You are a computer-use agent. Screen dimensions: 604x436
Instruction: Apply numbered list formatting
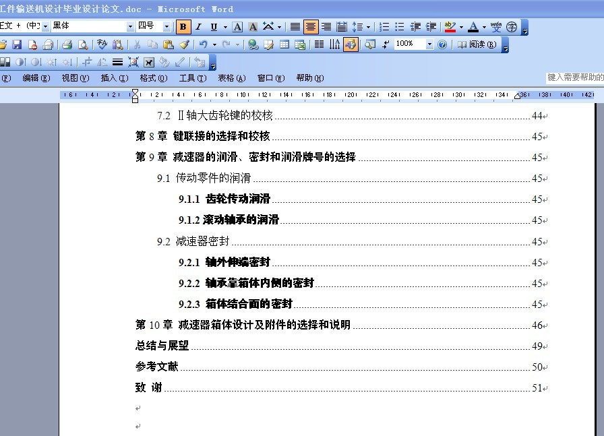point(384,26)
